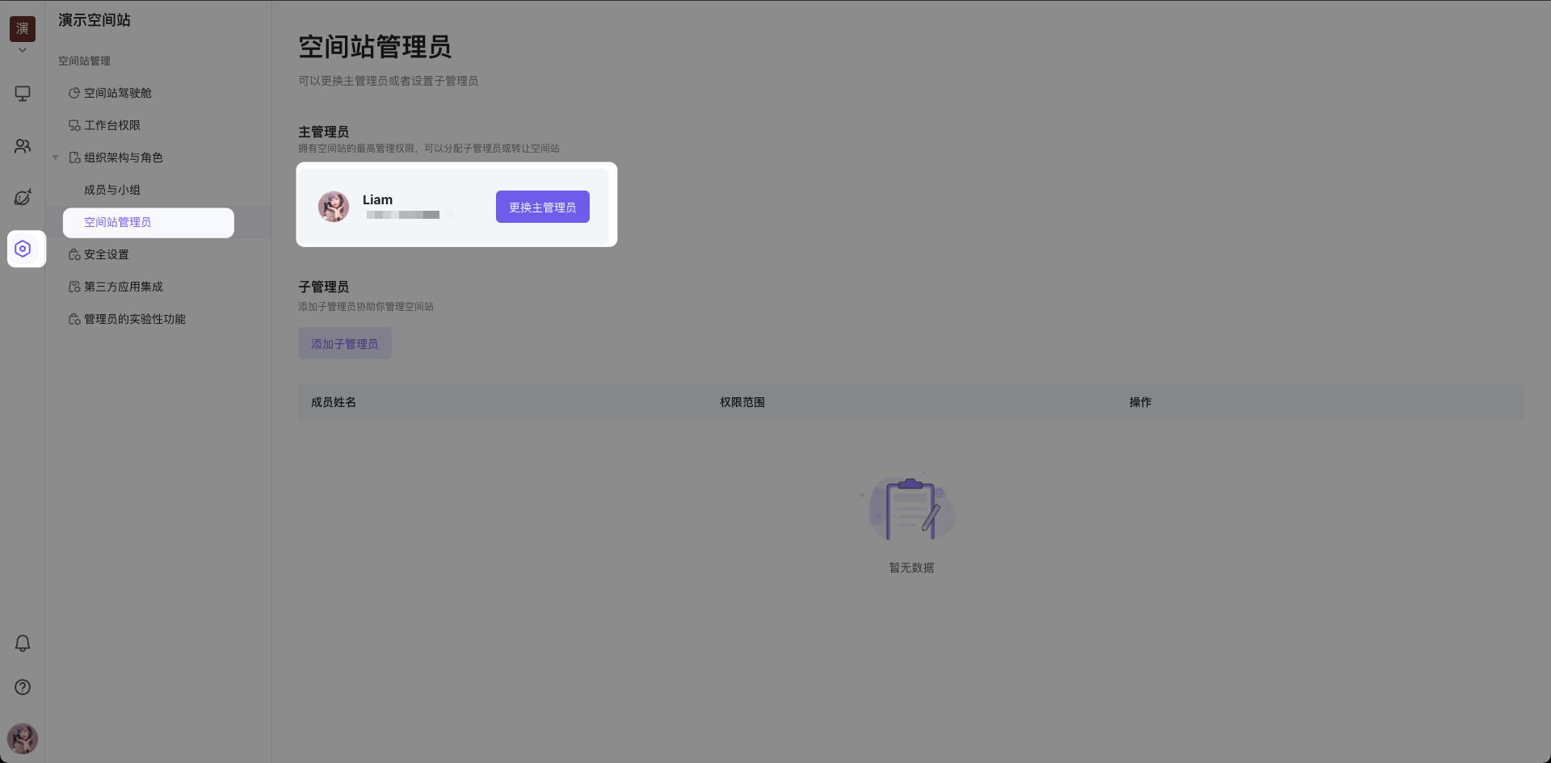Screen dimensions: 1551x763
Task: Open 成员与小组 submenu item
Action: click(111, 190)
